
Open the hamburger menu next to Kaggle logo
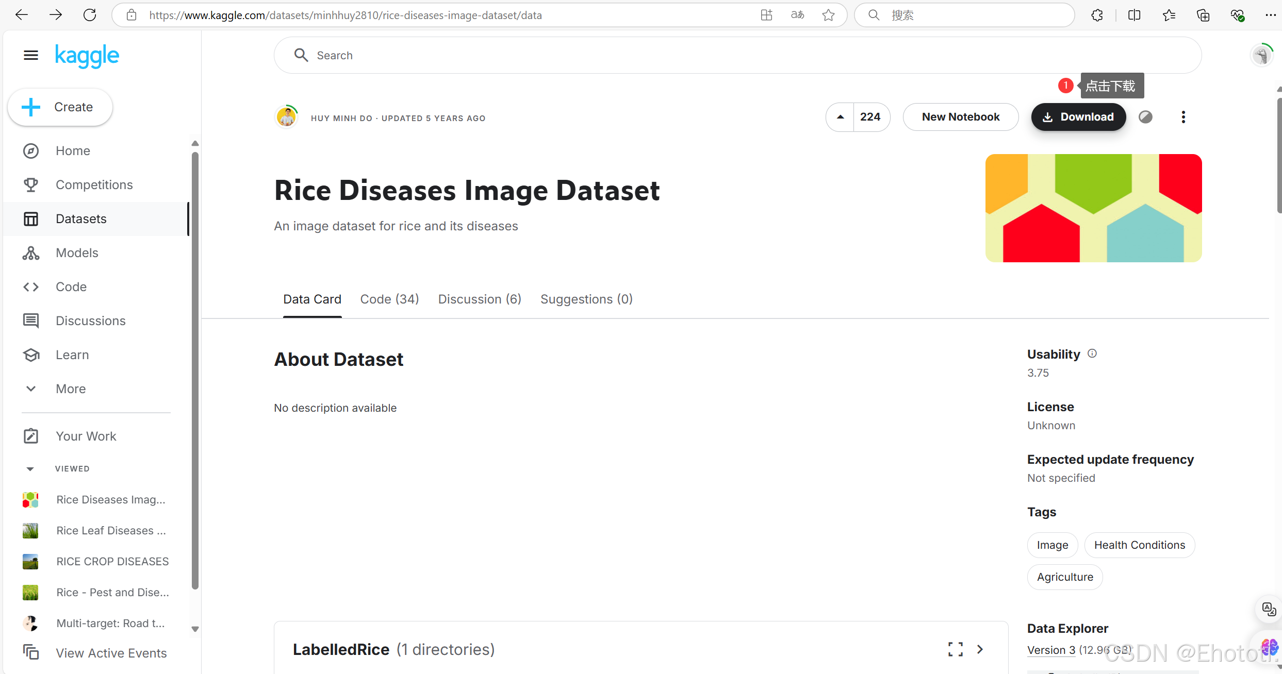click(x=31, y=55)
